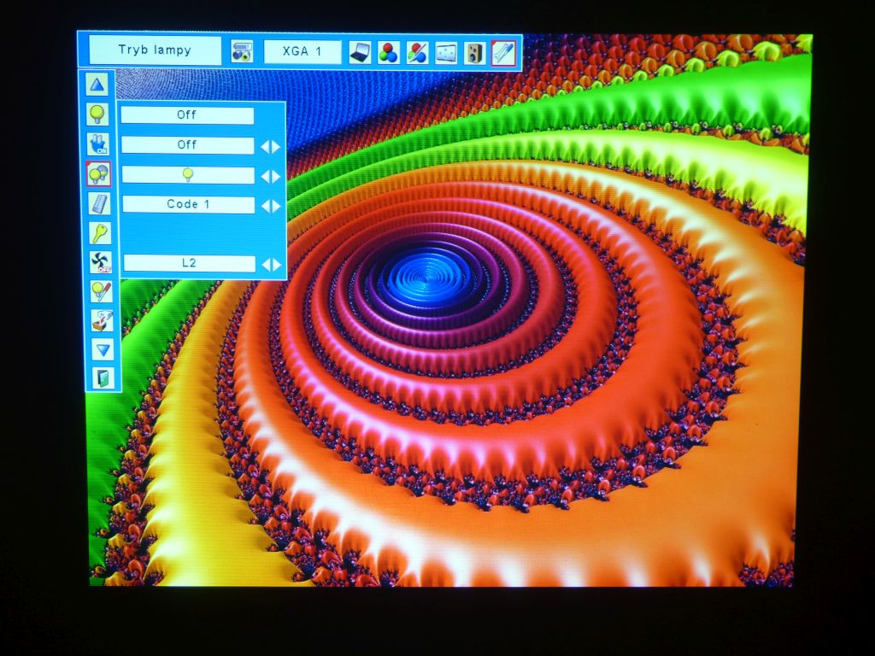Click the single lamp bulb icon
The width and height of the screenshot is (875, 656).
(x=98, y=114)
